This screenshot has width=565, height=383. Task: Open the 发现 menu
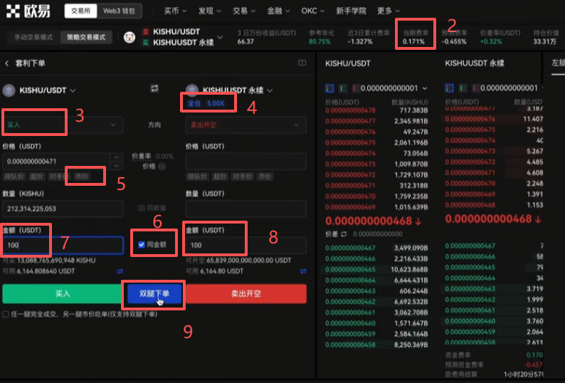click(209, 11)
